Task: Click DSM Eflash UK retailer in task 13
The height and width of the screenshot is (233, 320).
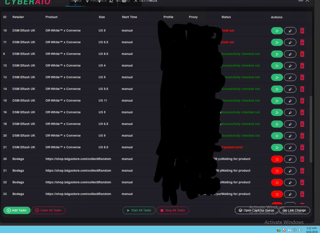Action: point(24,77)
